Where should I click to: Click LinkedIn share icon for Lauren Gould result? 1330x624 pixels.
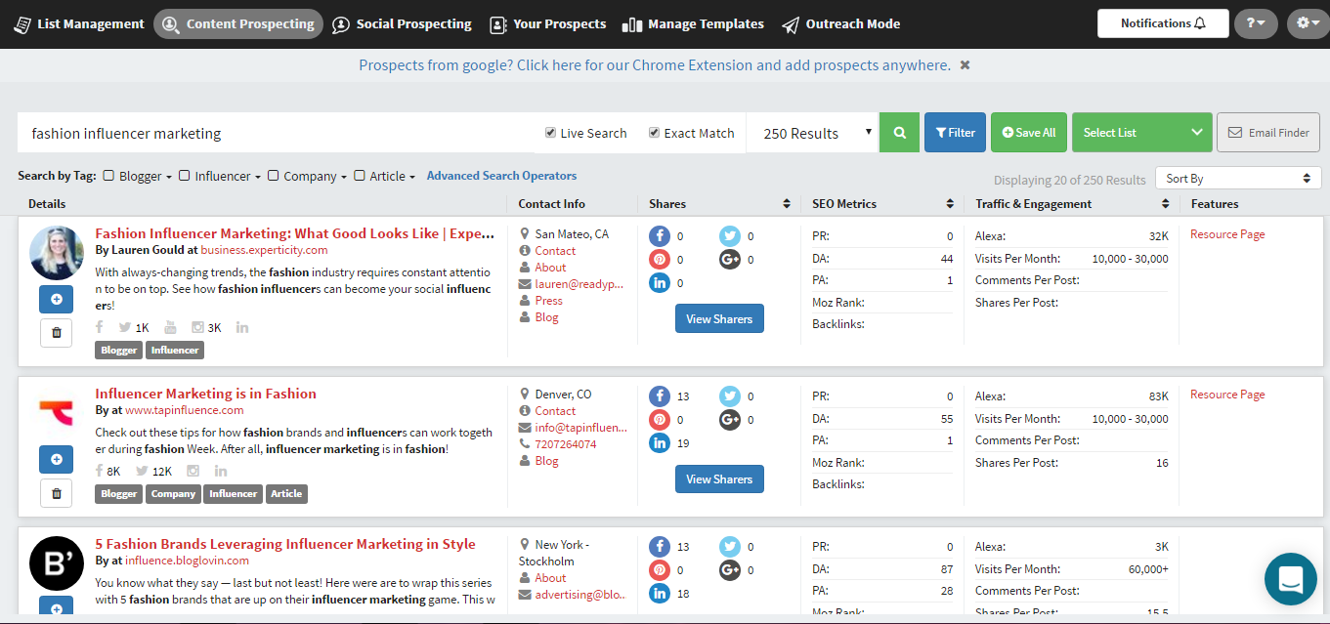tap(660, 283)
